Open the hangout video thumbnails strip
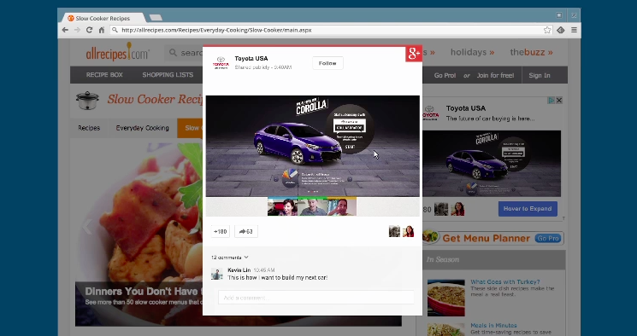Screen dimensions: 637x336 click(312, 206)
